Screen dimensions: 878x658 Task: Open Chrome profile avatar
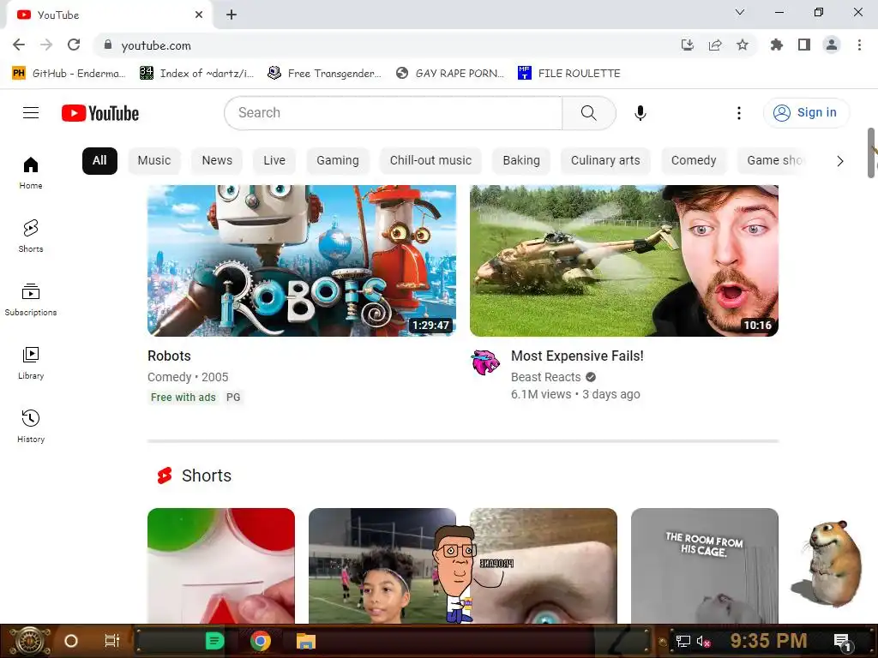tap(832, 45)
